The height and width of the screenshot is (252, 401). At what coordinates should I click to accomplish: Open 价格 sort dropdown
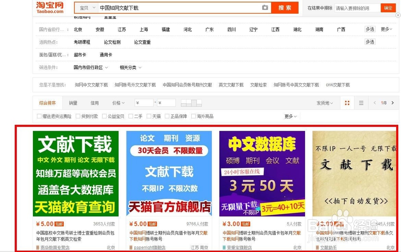[x=118, y=103]
